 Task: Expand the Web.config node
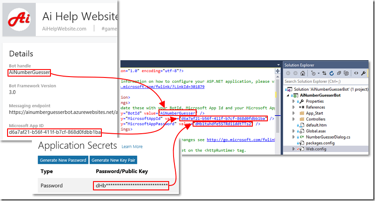[x=294, y=149]
